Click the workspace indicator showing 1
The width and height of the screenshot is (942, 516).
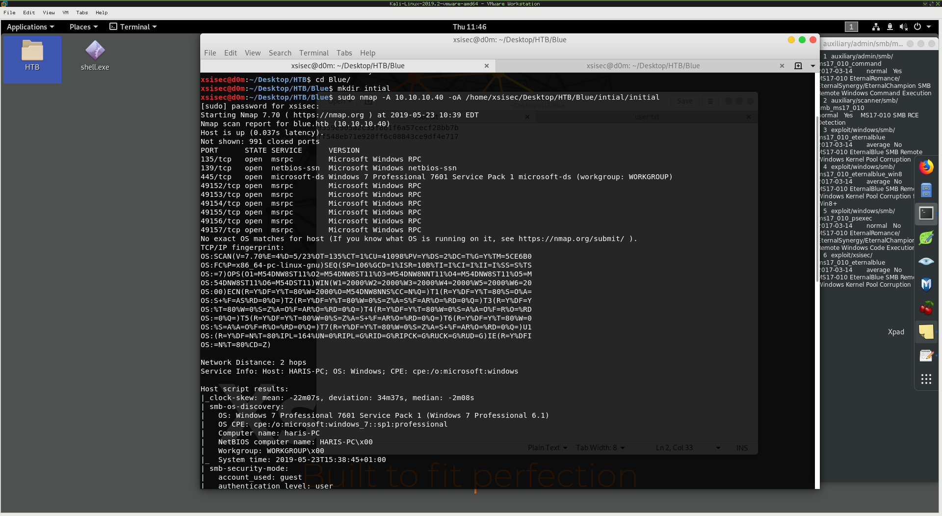tap(851, 27)
